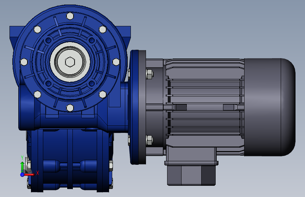Screen dimensions: 305x197
Task: Click the blue origin ball of the triad
Action: pyautogui.click(x=22, y=175)
